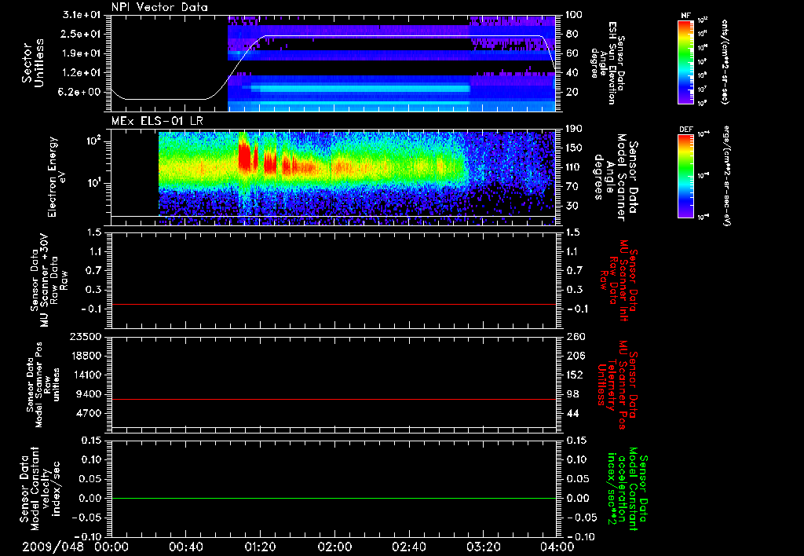
Task: Click the 110 scanner angle tick value
Action: click(x=574, y=167)
